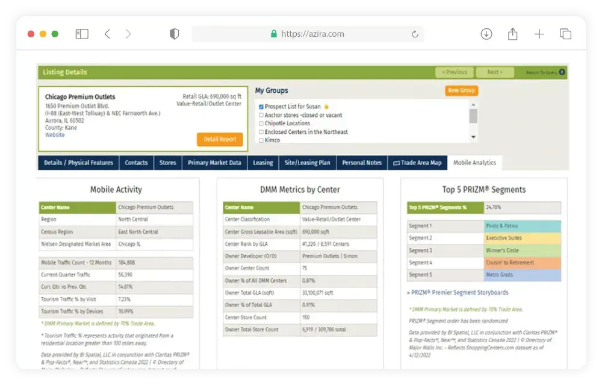Image resolution: width=602 pixels, height=385 pixels.
Task: Click the padlock icon in address bar
Action: pyautogui.click(x=274, y=34)
